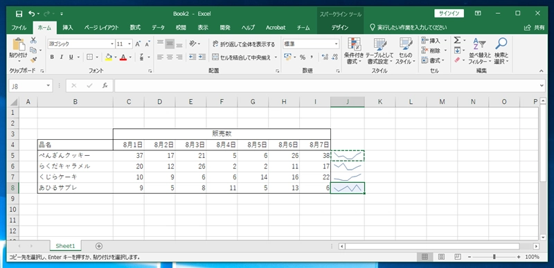Image resolution: width=554 pixels, height=268 pixels.
Task: Click the orientation text angle icon
Action: tap(193, 44)
